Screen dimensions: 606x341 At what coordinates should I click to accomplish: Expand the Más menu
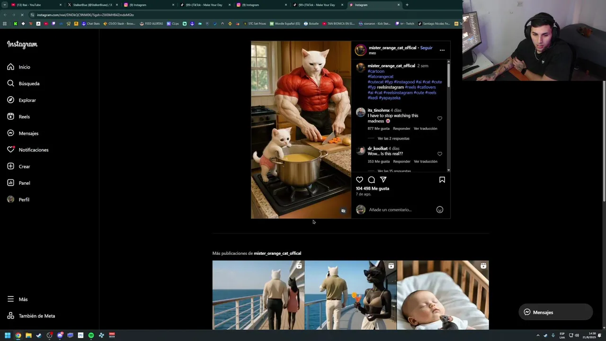coord(18,299)
